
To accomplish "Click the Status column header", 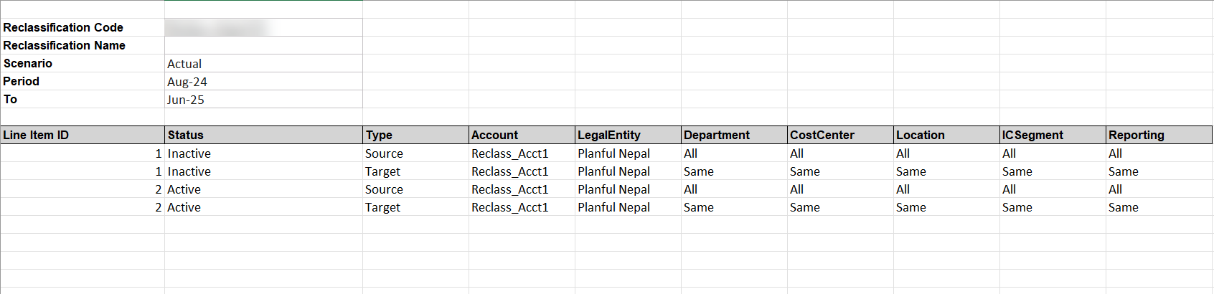I will click(263, 135).
